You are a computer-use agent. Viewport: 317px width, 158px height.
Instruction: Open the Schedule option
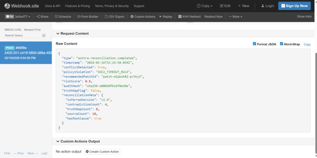pos(63,17)
